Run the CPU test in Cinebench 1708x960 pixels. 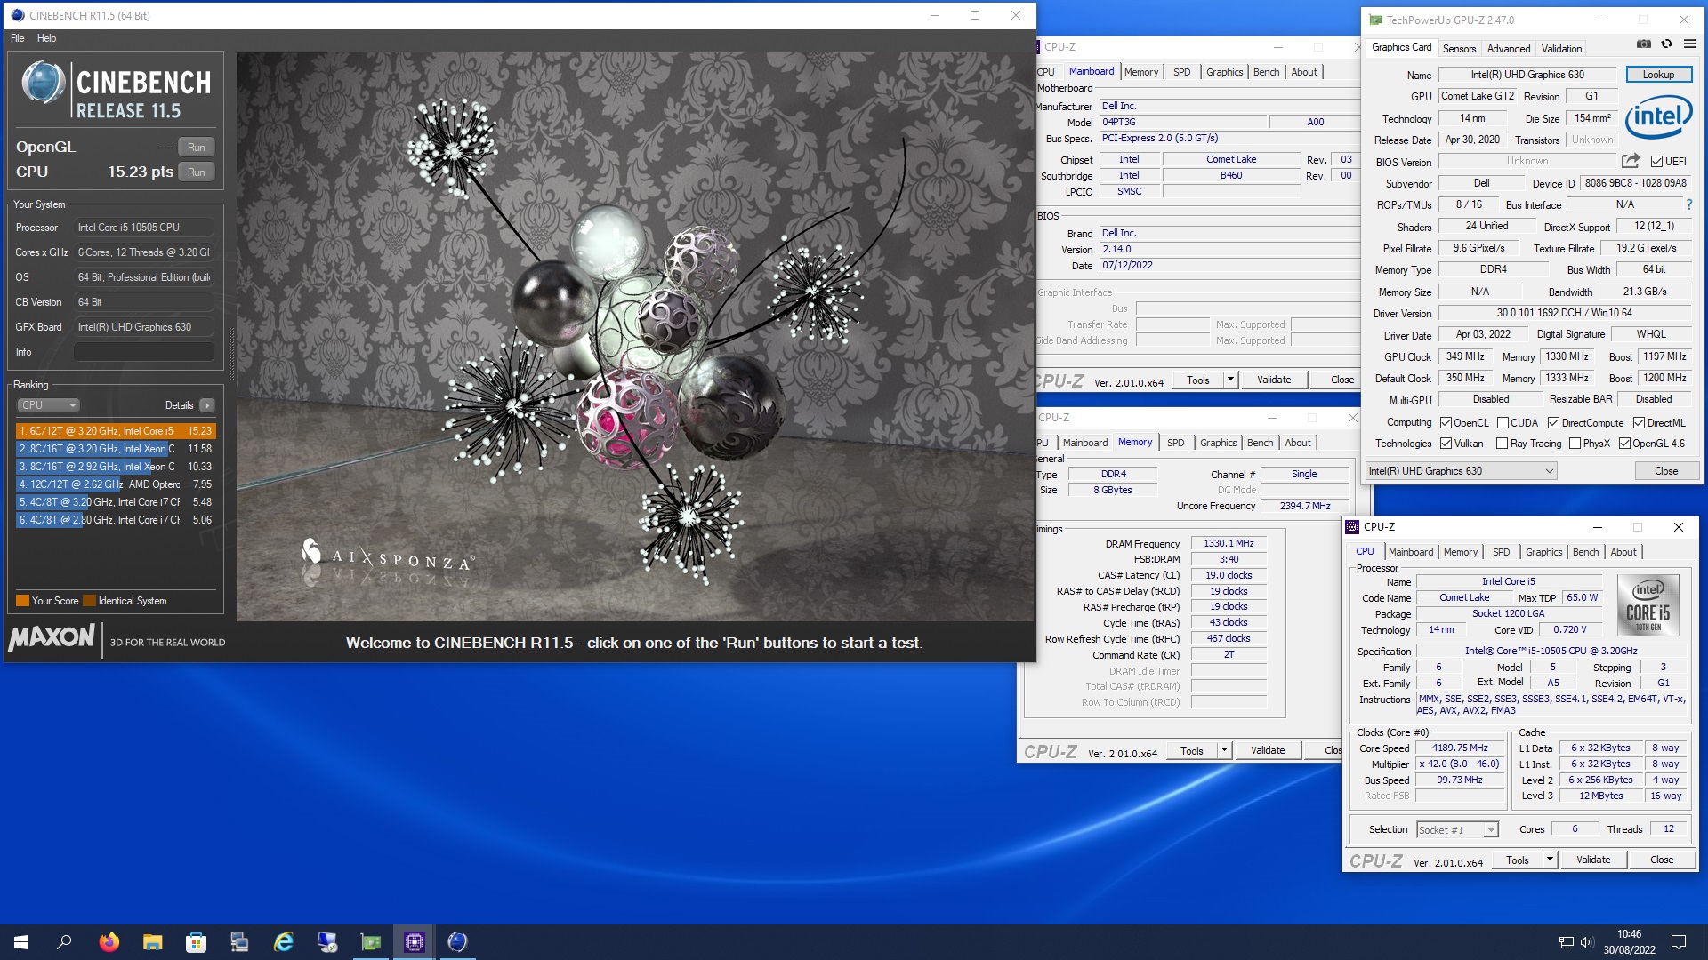point(197,172)
